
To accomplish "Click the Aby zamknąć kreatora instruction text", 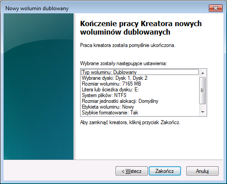I will point(130,122).
